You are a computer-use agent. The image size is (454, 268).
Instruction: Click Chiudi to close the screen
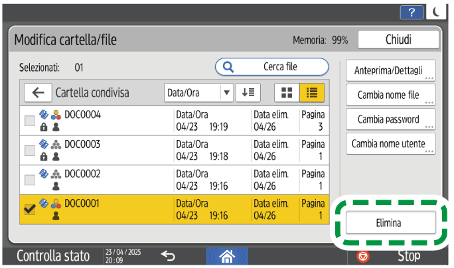(x=398, y=40)
